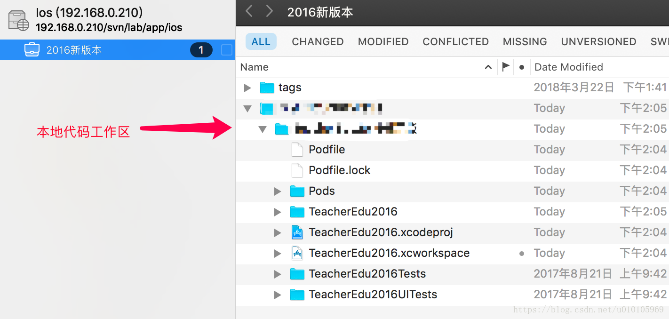Click the TeacherEdu2016.xcodeproj file icon
Image resolution: width=669 pixels, height=319 pixels.
[297, 232]
